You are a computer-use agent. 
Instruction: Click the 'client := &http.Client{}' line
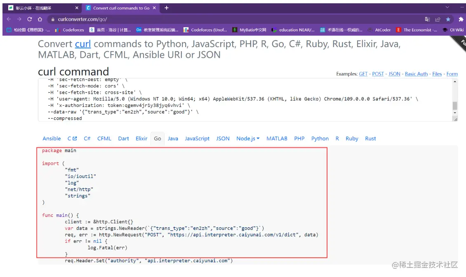[x=99, y=222]
